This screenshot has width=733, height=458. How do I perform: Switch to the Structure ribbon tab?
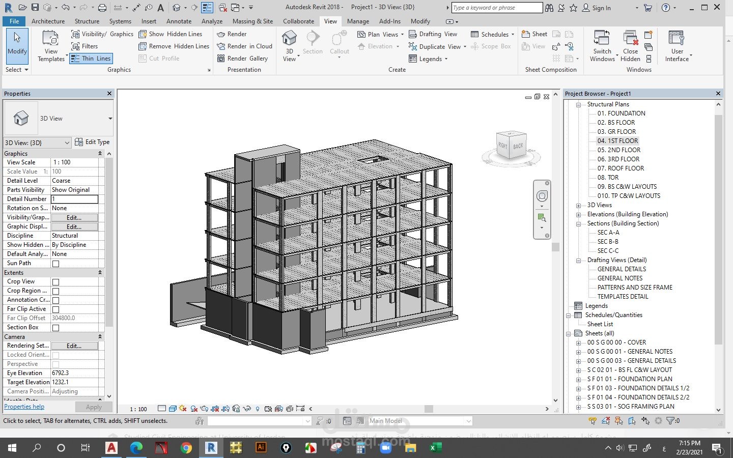[87, 21]
